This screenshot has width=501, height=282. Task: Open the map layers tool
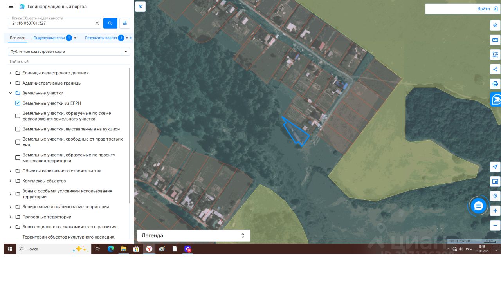(495, 25)
